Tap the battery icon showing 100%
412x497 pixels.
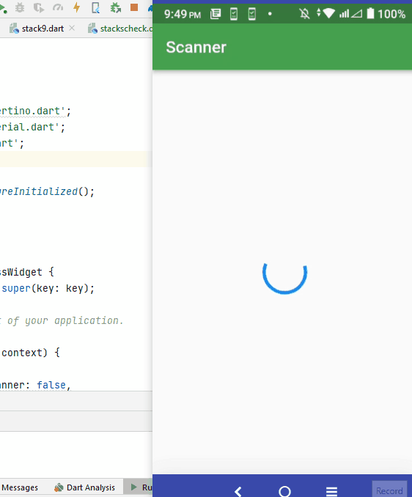coord(370,14)
